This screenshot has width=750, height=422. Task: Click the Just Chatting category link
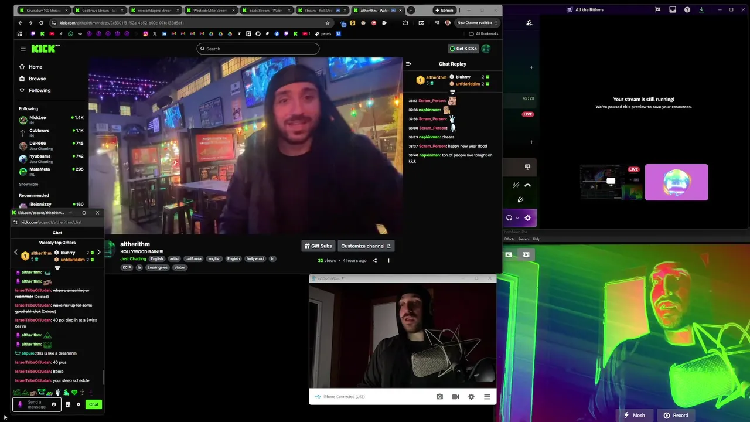pos(133,258)
